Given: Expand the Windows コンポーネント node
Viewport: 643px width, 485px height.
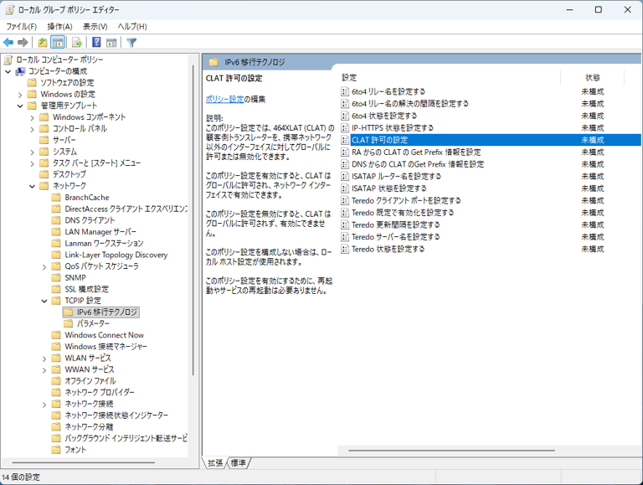Looking at the screenshot, I should point(33,117).
